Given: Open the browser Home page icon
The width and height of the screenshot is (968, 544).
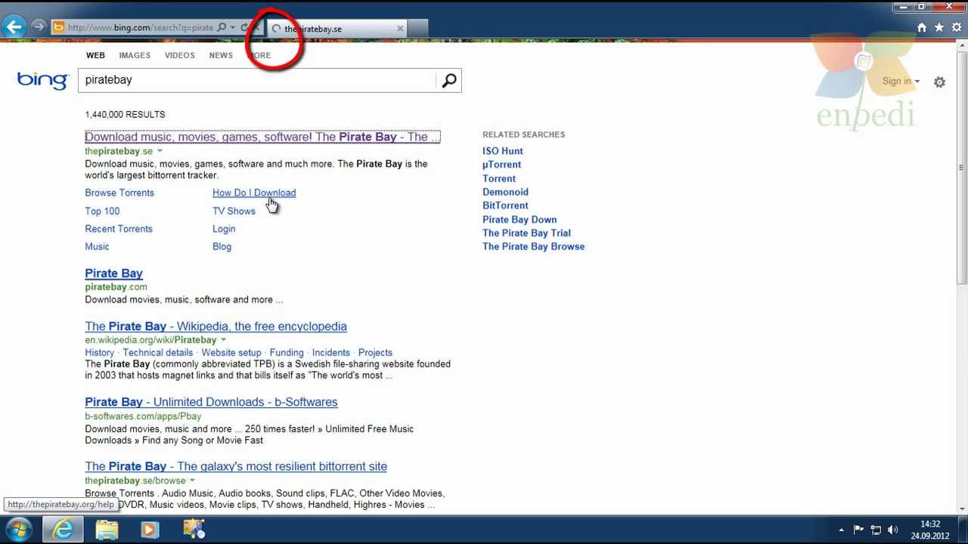Looking at the screenshot, I should 922,27.
